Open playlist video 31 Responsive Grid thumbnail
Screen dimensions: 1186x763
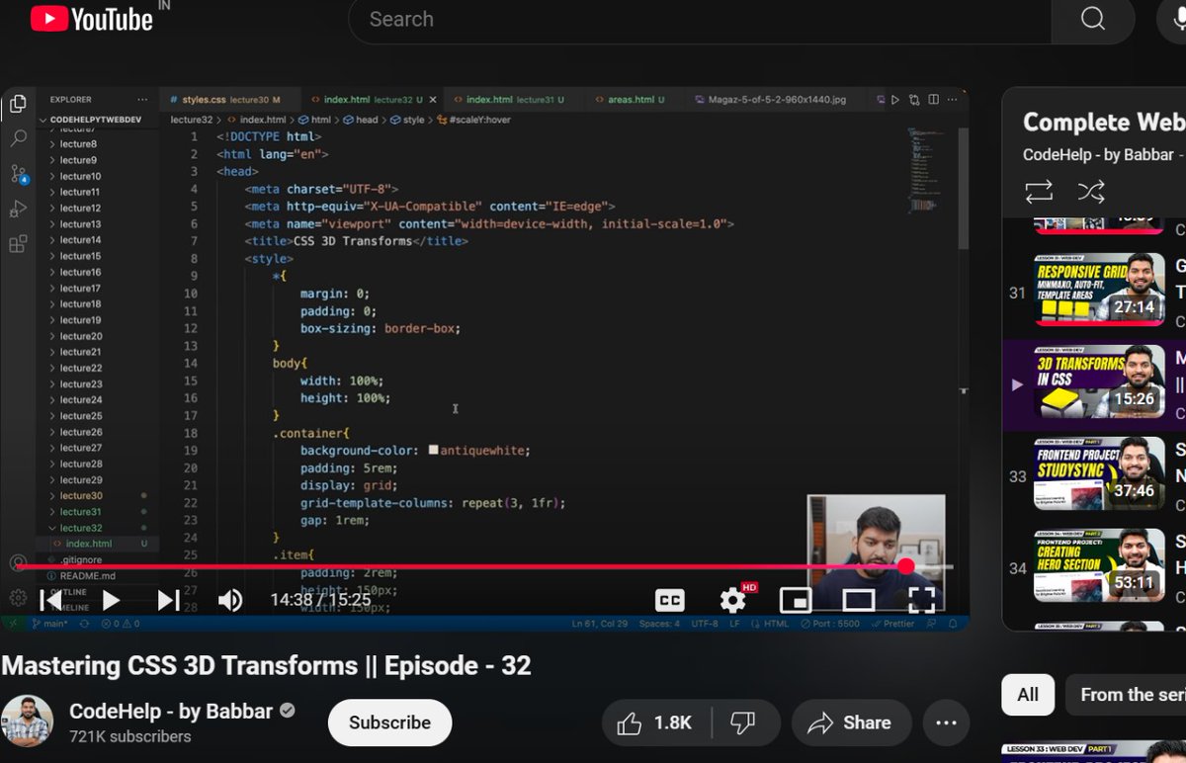pos(1099,291)
